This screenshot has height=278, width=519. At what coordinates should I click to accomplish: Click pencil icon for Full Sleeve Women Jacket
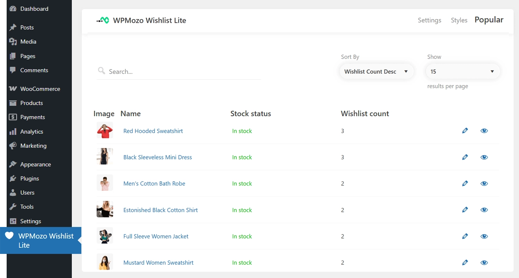click(465, 236)
